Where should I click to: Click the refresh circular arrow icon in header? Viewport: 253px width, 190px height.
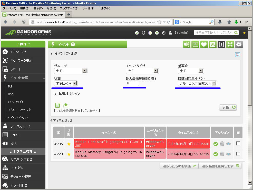[143, 33]
